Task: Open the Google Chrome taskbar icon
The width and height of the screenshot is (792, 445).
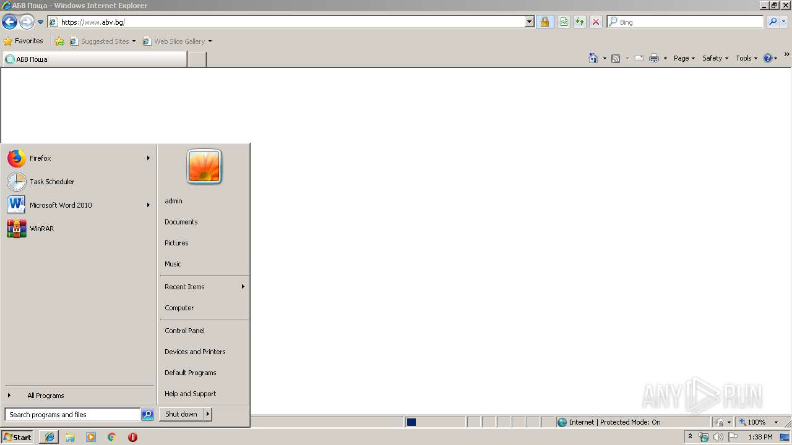Action: [112, 437]
